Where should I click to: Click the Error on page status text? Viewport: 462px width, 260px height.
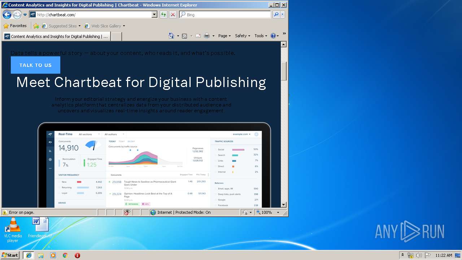[22, 212]
